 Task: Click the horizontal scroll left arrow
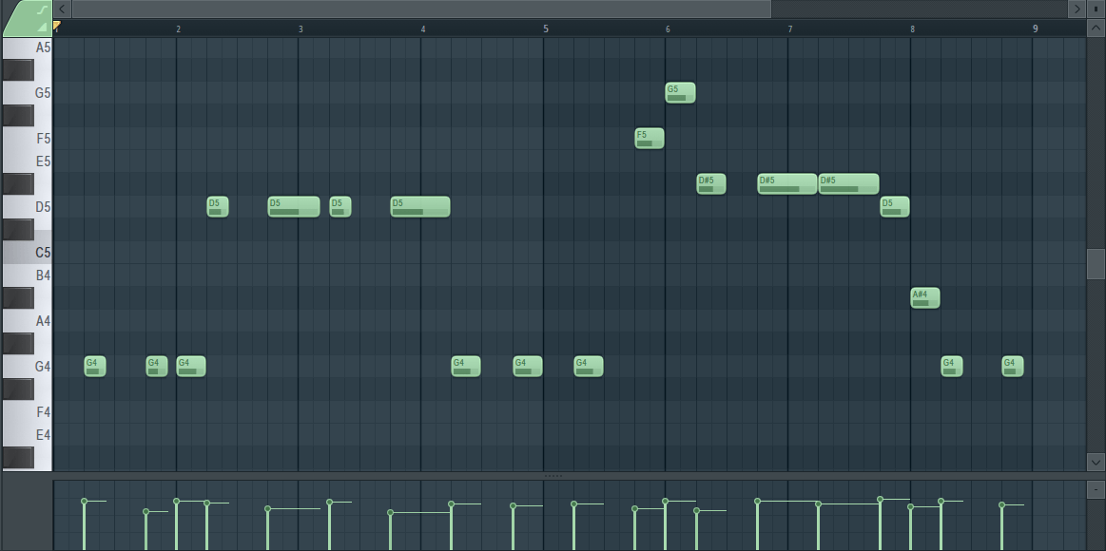click(x=63, y=9)
